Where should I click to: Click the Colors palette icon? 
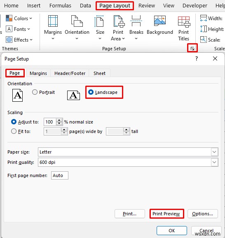(x=9, y=18)
